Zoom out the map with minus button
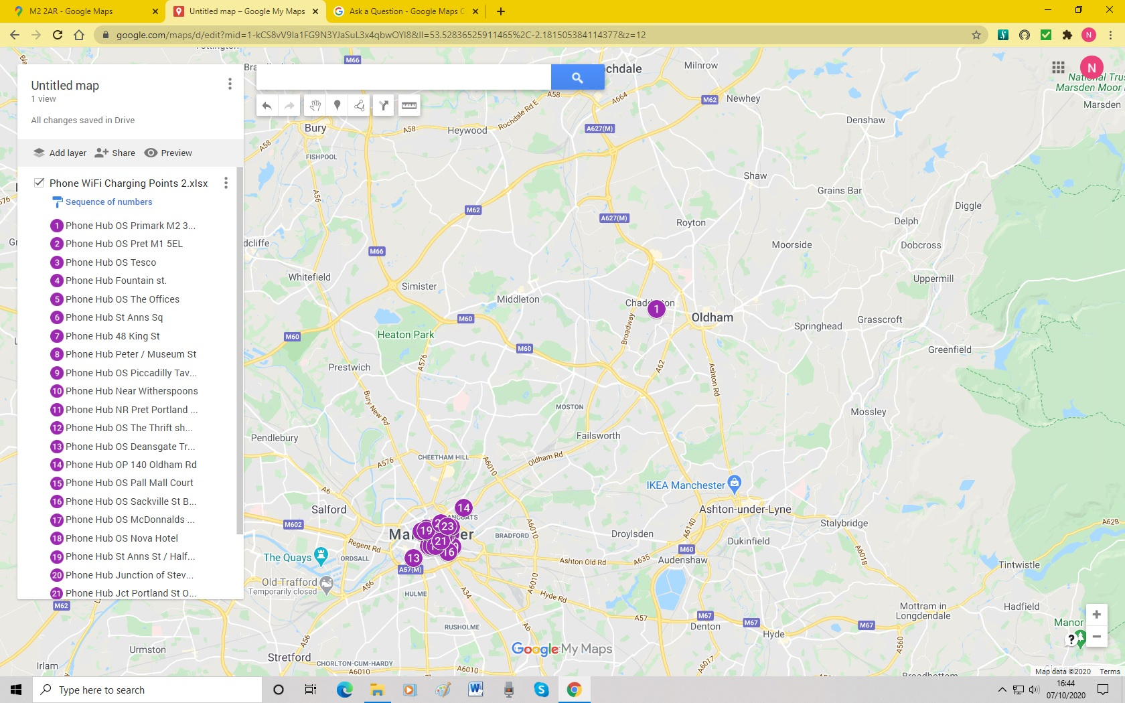Viewport: 1125px width, 703px height. tap(1096, 637)
